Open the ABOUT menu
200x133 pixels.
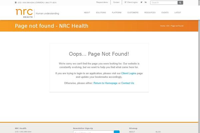click(x=87, y=13)
